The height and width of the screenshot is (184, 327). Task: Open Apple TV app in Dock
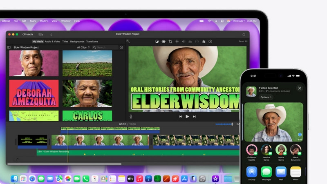(130, 179)
